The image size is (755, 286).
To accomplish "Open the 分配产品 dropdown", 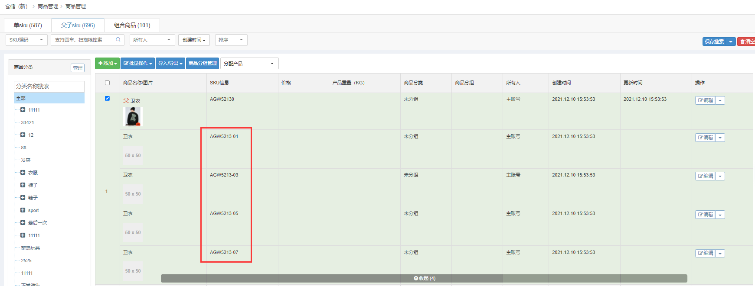I will click(249, 64).
